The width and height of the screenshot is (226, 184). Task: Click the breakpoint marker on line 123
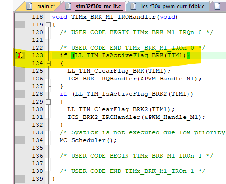coord(20,55)
